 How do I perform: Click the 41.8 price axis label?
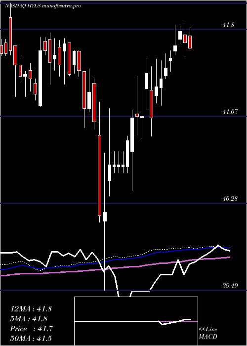coord(228,25)
